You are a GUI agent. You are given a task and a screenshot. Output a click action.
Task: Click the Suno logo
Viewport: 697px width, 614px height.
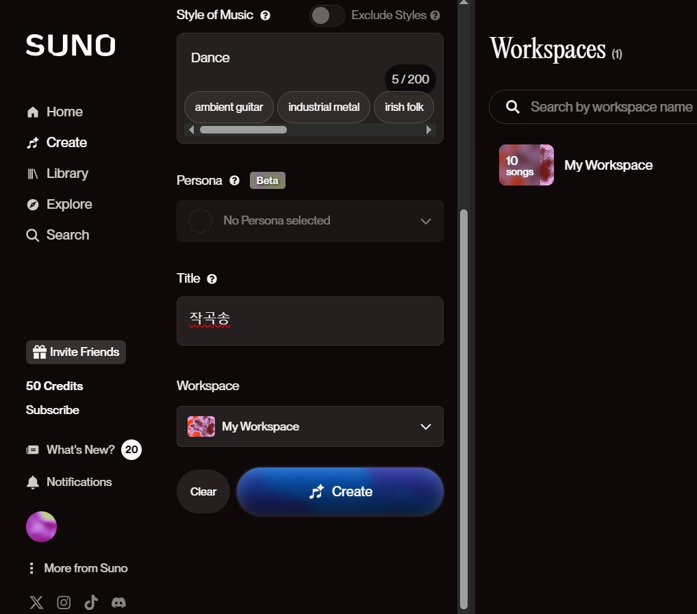click(x=71, y=45)
